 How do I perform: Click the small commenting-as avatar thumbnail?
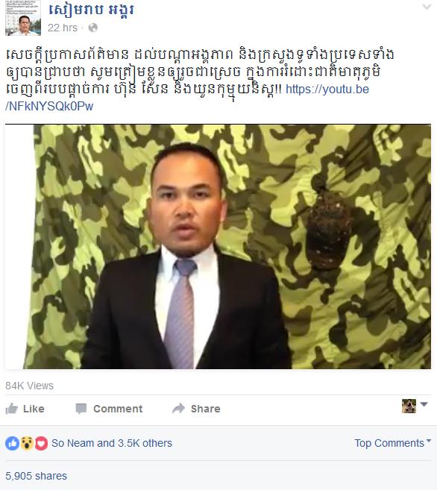[x=409, y=406]
